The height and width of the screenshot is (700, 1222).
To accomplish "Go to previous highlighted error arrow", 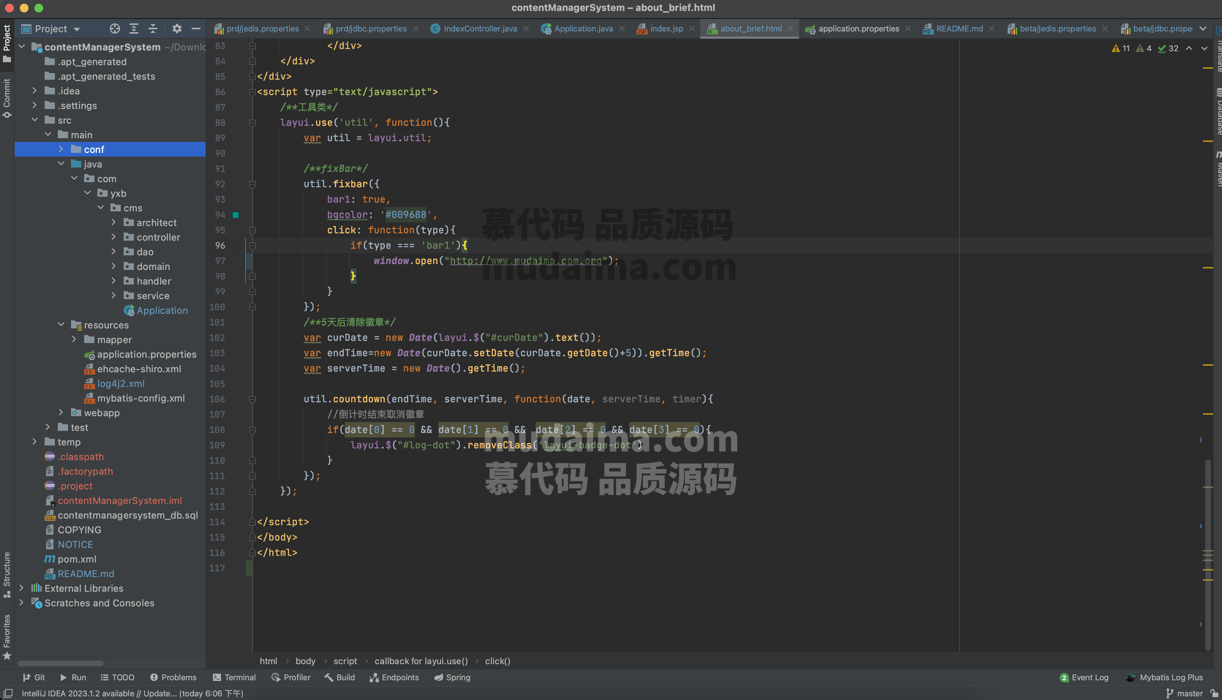I will tap(1189, 48).
